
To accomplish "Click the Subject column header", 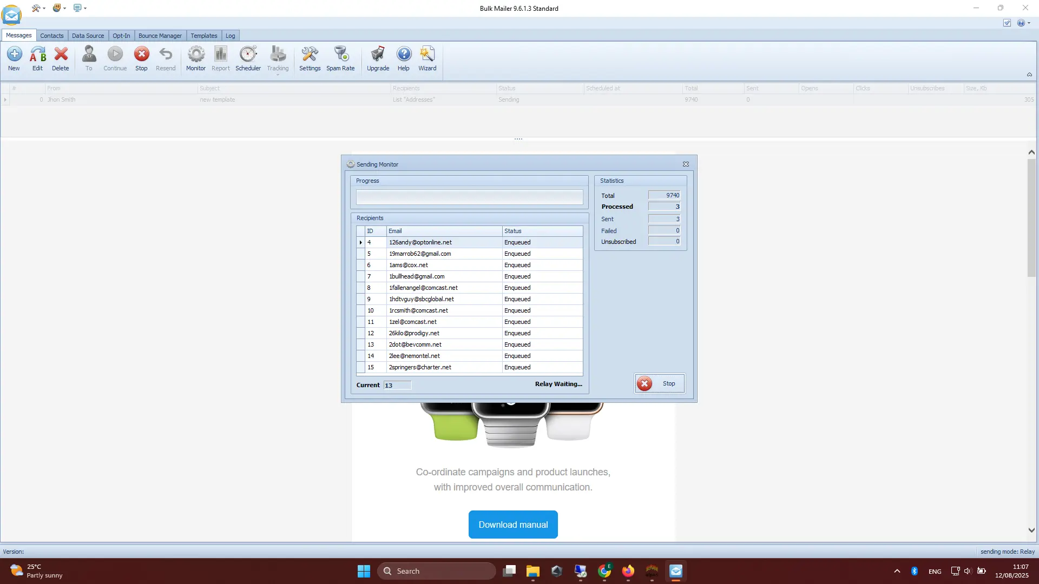I will pos(294,88).
